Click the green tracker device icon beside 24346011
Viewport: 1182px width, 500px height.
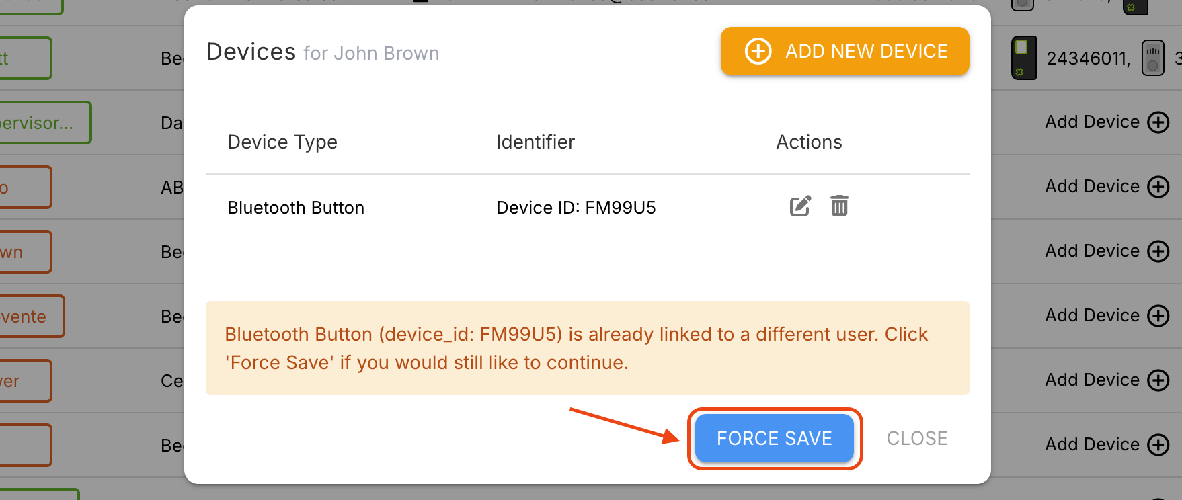[1023, 58]
